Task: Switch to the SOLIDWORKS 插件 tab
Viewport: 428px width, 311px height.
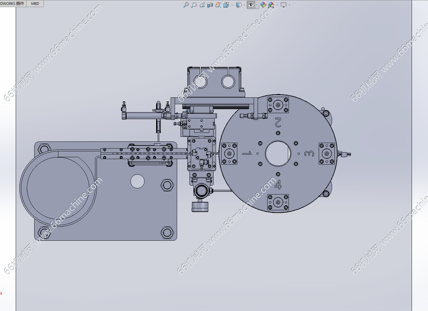Action: 13,4
